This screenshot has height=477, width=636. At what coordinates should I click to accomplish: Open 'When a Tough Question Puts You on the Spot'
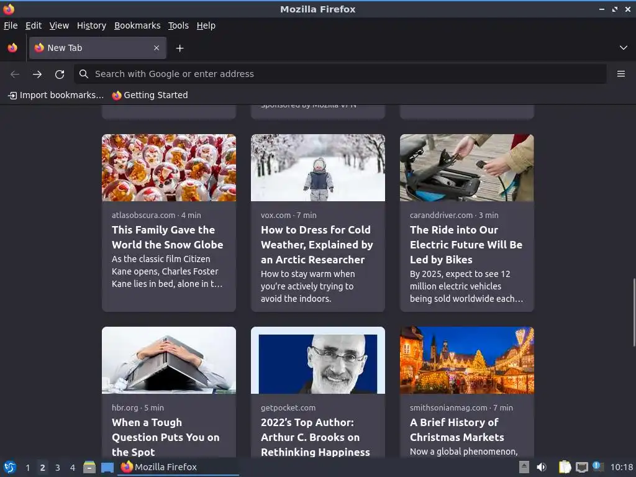(165, 437)
